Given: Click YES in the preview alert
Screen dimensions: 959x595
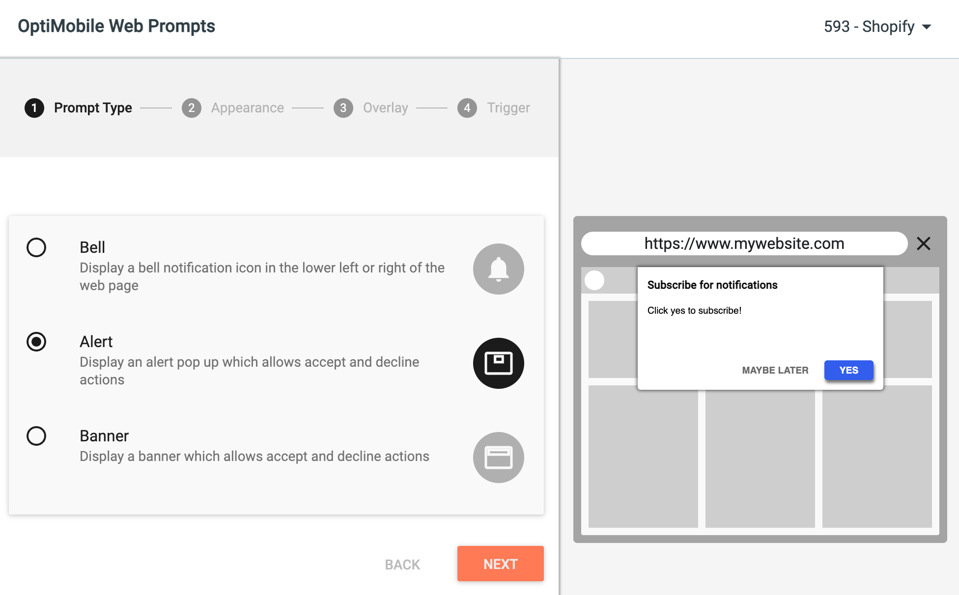Looking at the screenshot, I should [849, 370].
